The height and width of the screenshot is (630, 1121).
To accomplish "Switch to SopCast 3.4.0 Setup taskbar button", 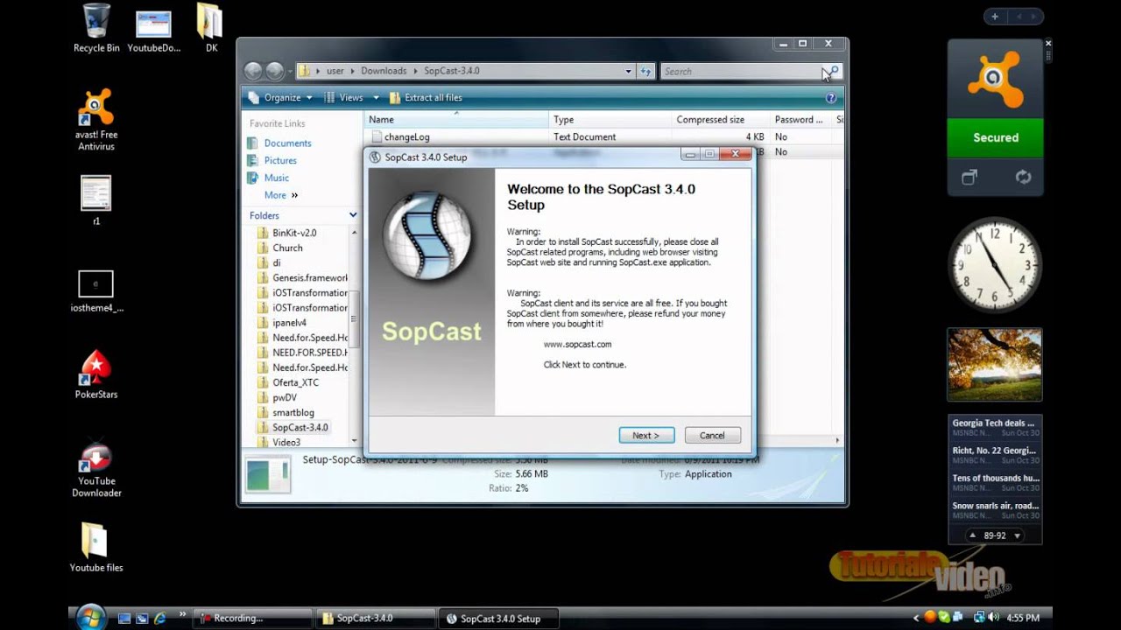I will click(x=500, y=618).
